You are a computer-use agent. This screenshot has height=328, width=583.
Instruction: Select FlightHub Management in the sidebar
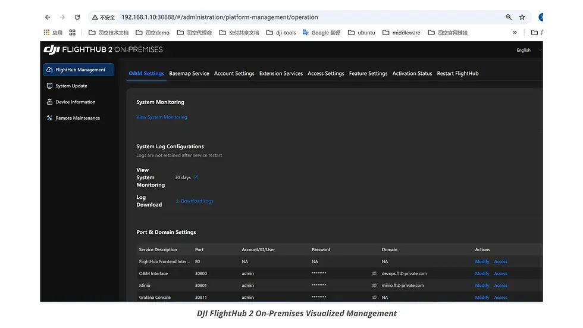point(79,70)
